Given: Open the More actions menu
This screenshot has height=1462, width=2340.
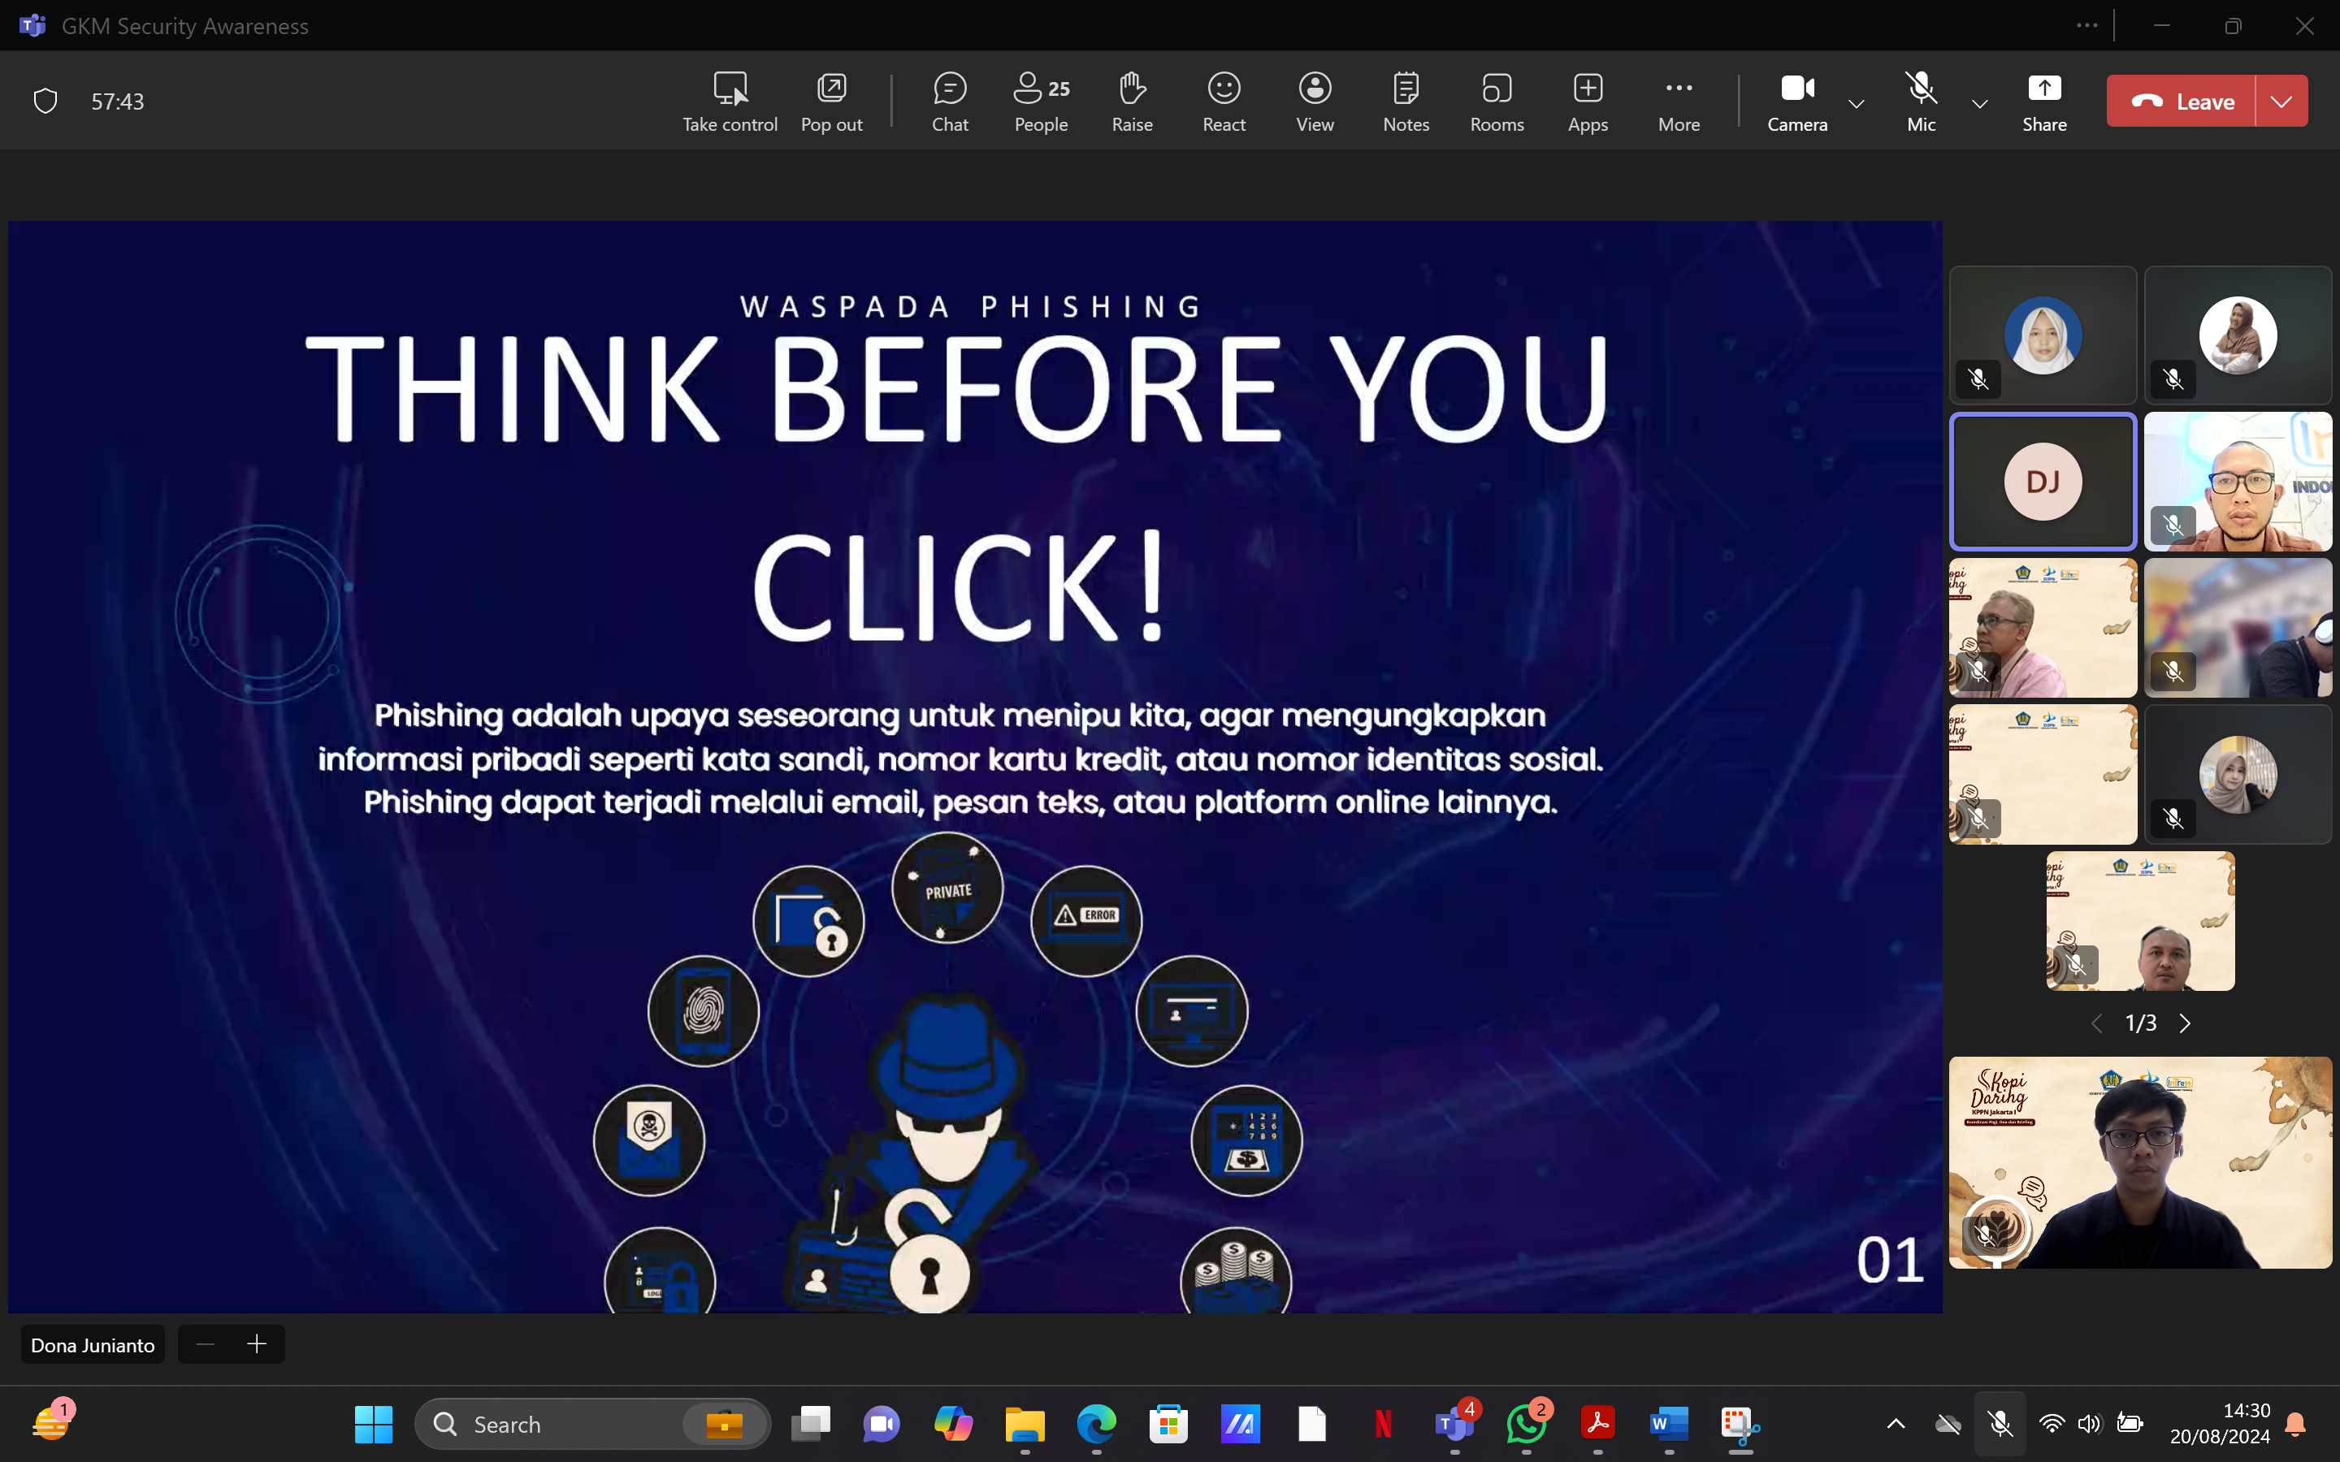Looking at the screenshot, I should (1679, 101).
